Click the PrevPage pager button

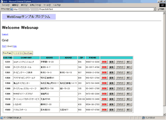coord(7,53)
